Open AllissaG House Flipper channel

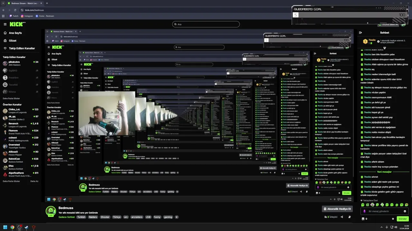pyautogui.click(x=21, y=153)
